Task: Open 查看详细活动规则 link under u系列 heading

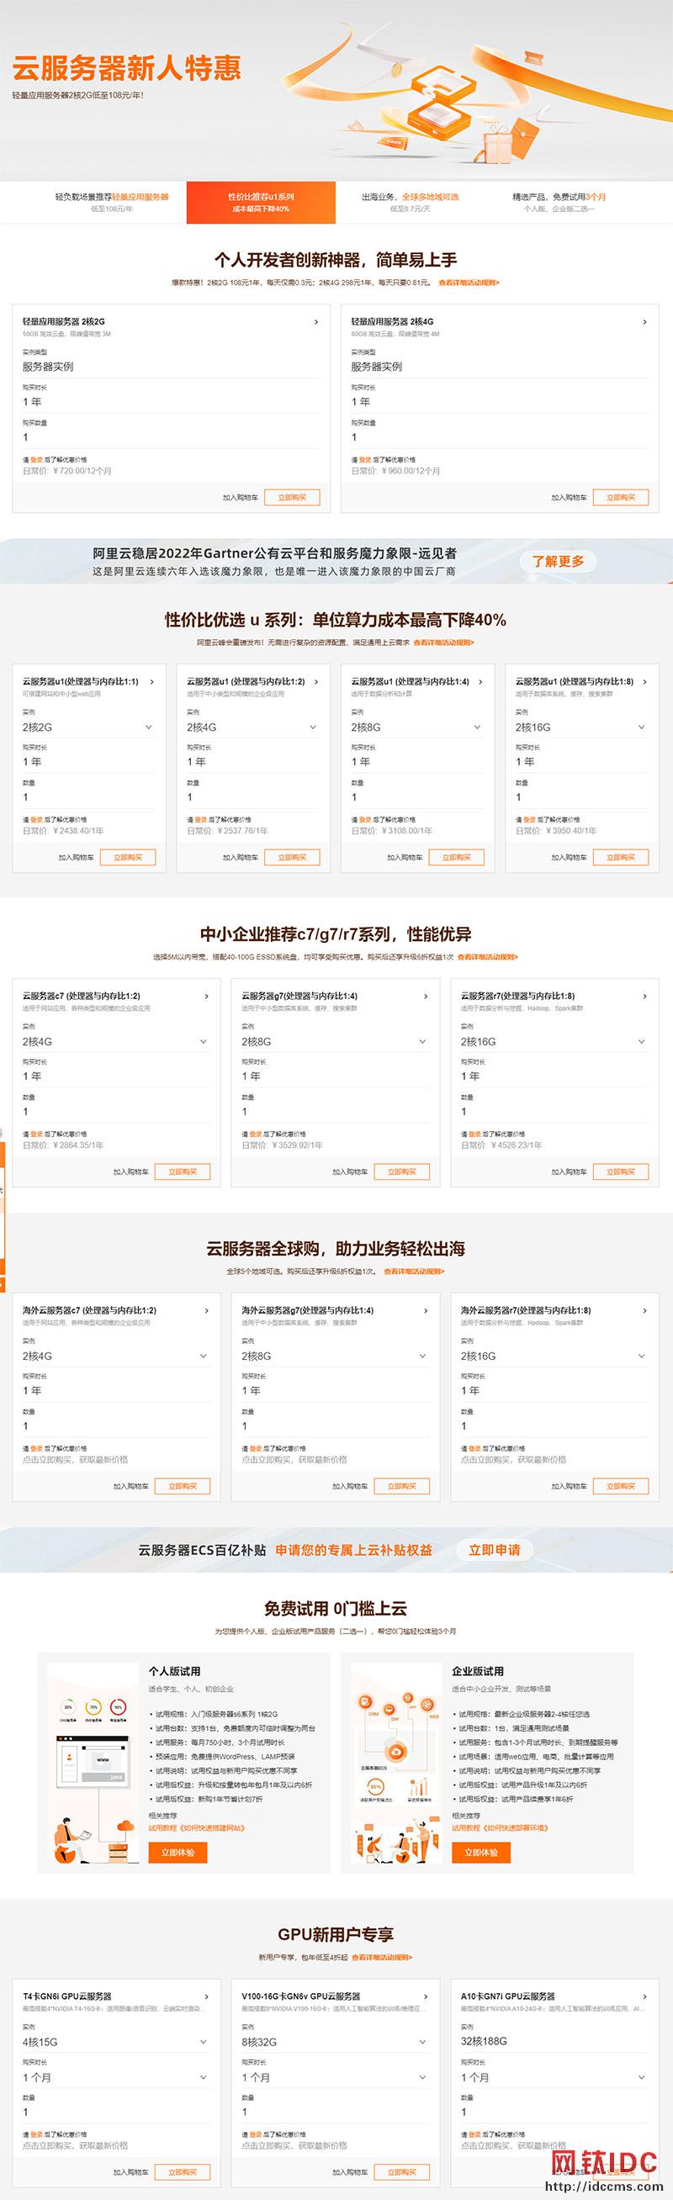Action: [x=443, y=643]
